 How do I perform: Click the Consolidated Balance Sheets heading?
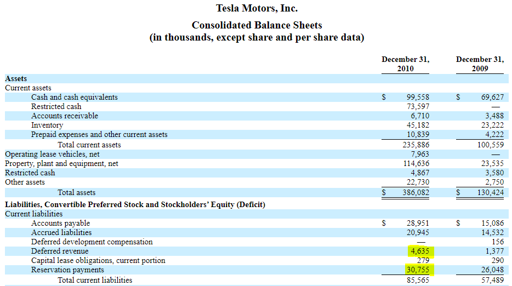tap(257, 25)
